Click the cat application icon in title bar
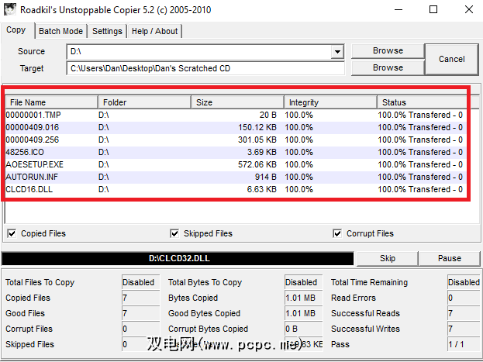 point(9,9)
